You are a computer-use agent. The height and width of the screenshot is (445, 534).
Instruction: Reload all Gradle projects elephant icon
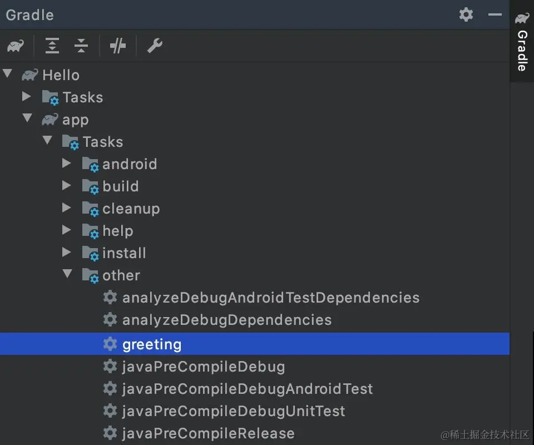pos(16,46)
